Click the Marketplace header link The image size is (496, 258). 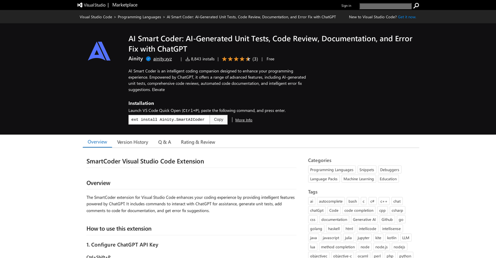pos(125,5)
